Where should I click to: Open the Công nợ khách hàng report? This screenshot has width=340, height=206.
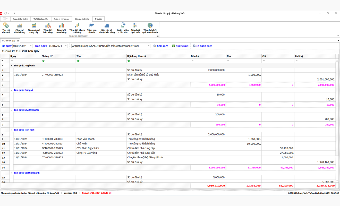coord(19,28)
